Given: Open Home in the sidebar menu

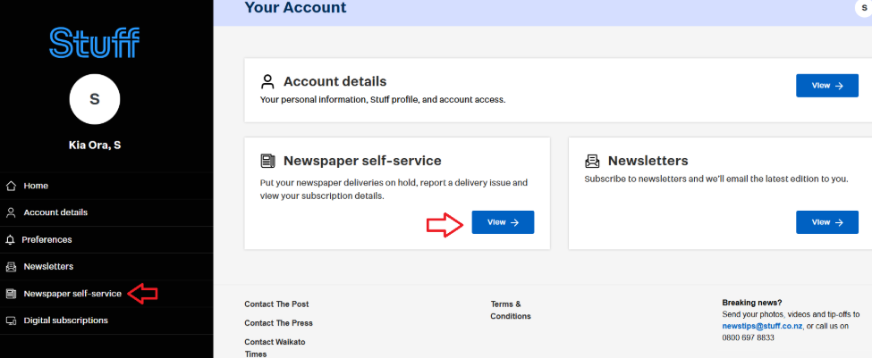Looking at the screenshot, I should 36,186.
